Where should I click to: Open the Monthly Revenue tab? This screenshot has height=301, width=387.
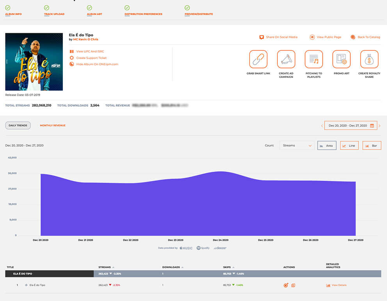(53, 125)
